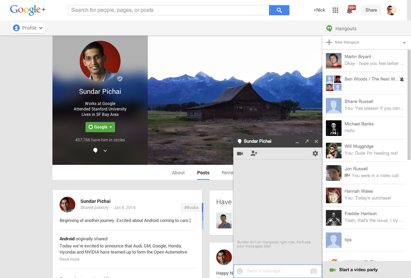Open Martin Bryant conversation

tap(364, 60)
